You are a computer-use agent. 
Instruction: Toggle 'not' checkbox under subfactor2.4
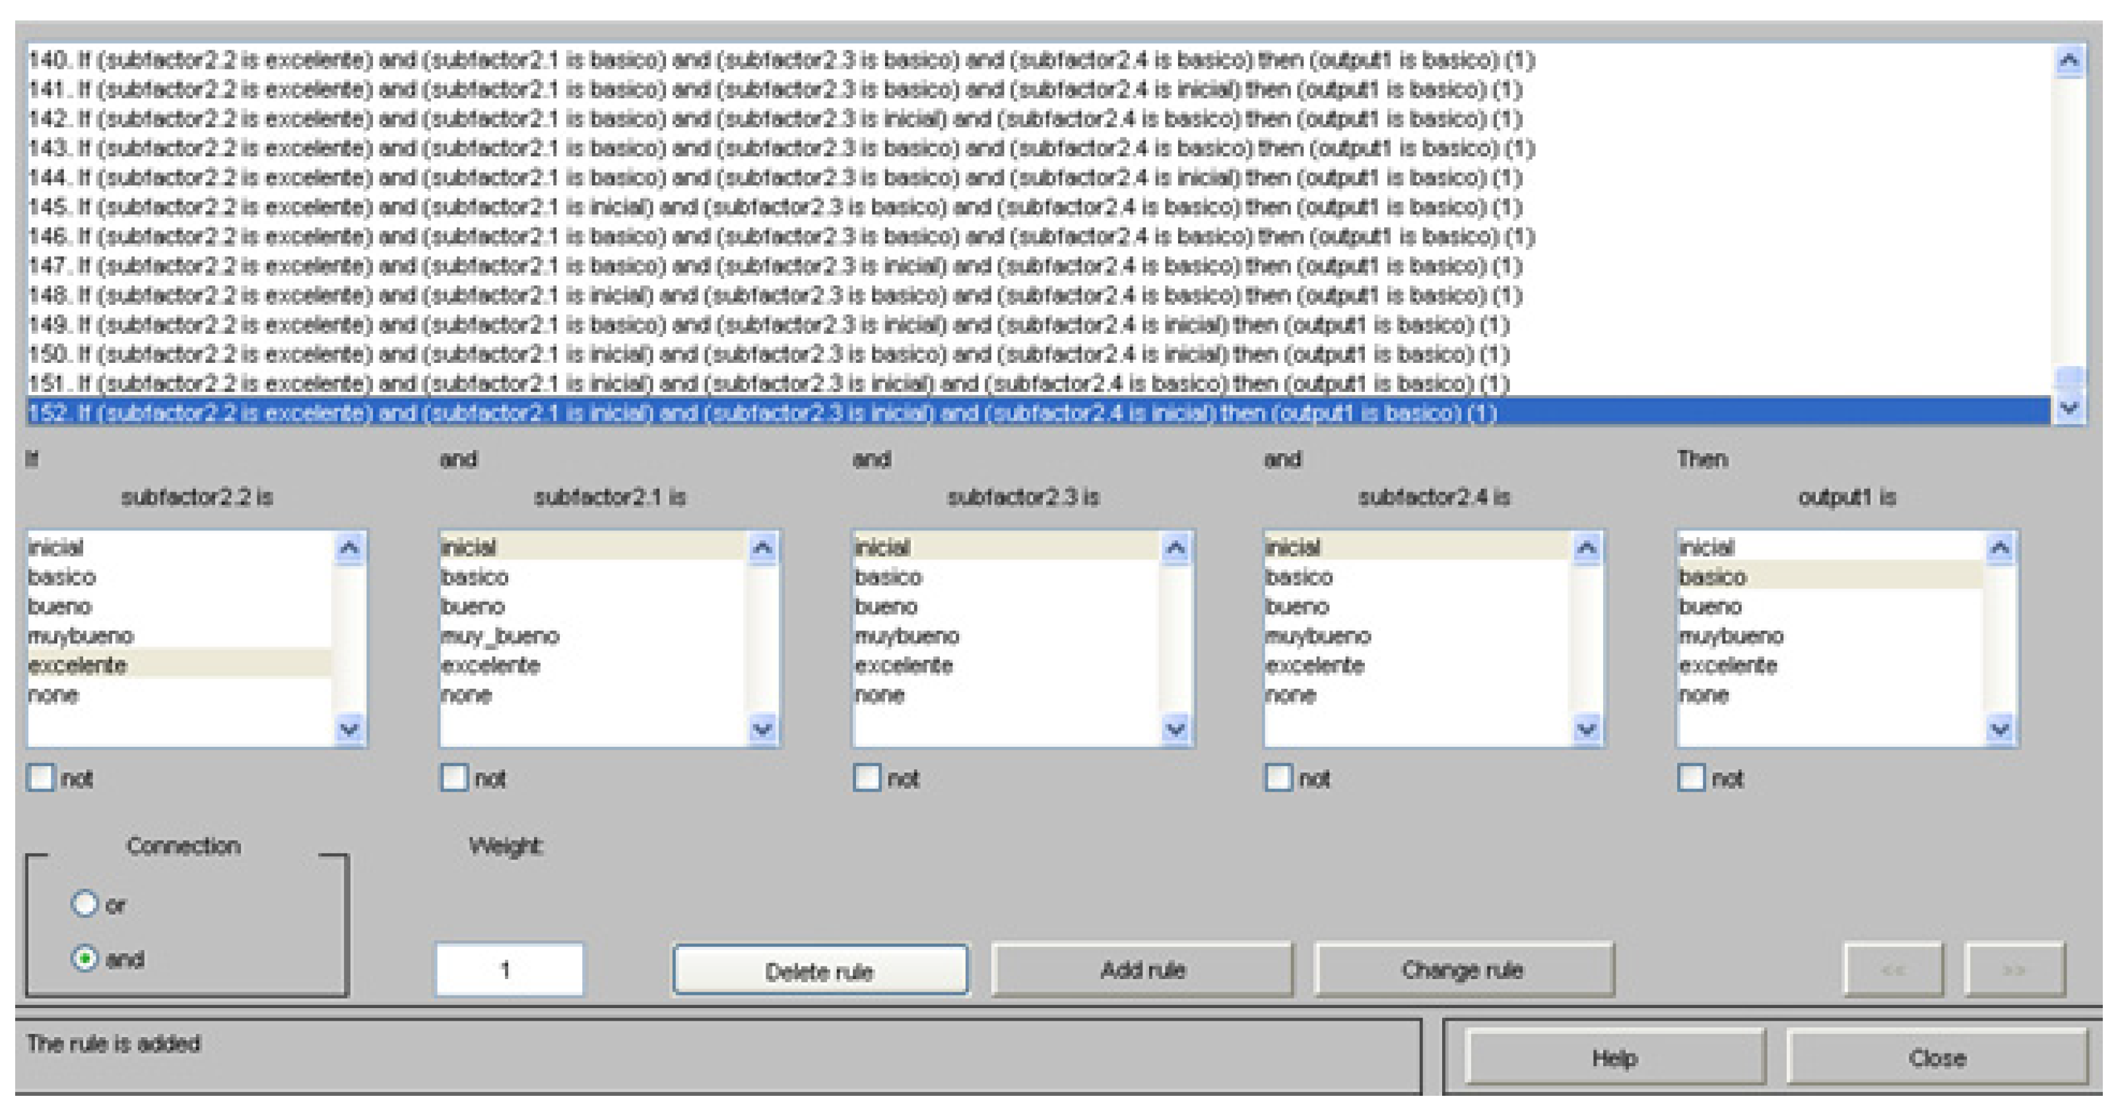click(1278, 777)
